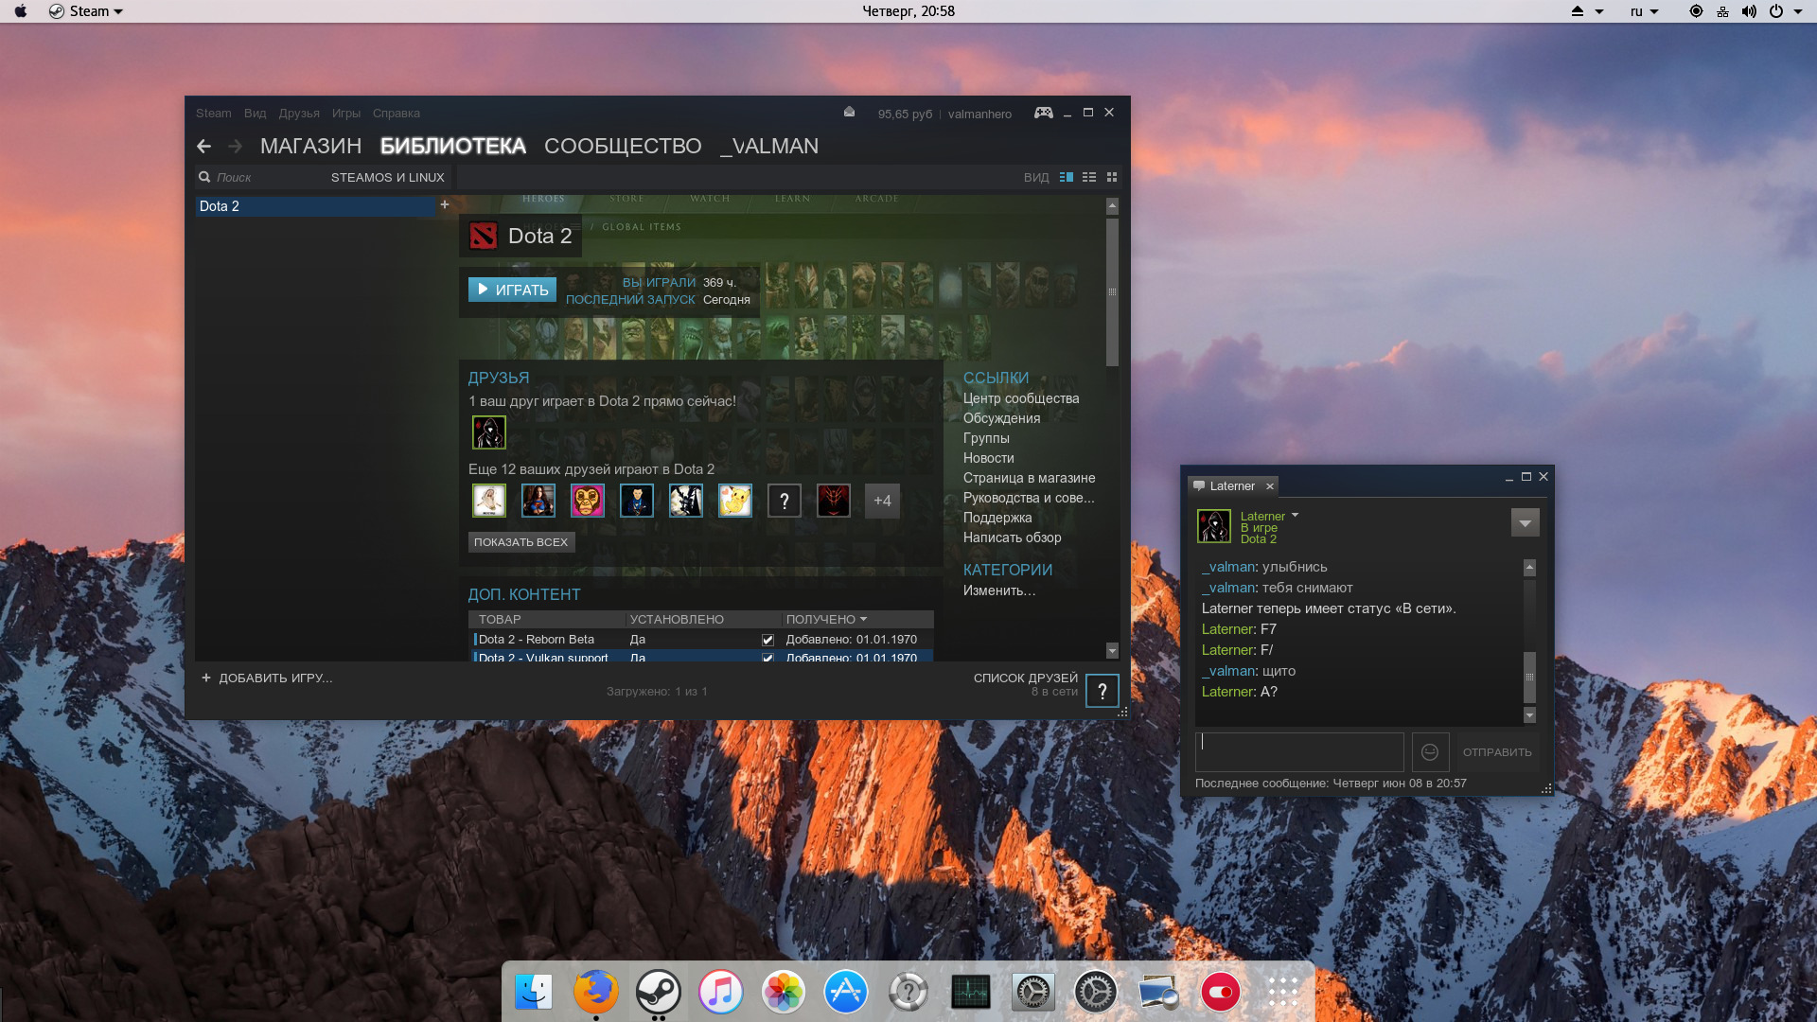This screenshot has width=1817, height=1022.
Task: Switch to the СООБЩЕСТВО tab
Action: point(623,146)
